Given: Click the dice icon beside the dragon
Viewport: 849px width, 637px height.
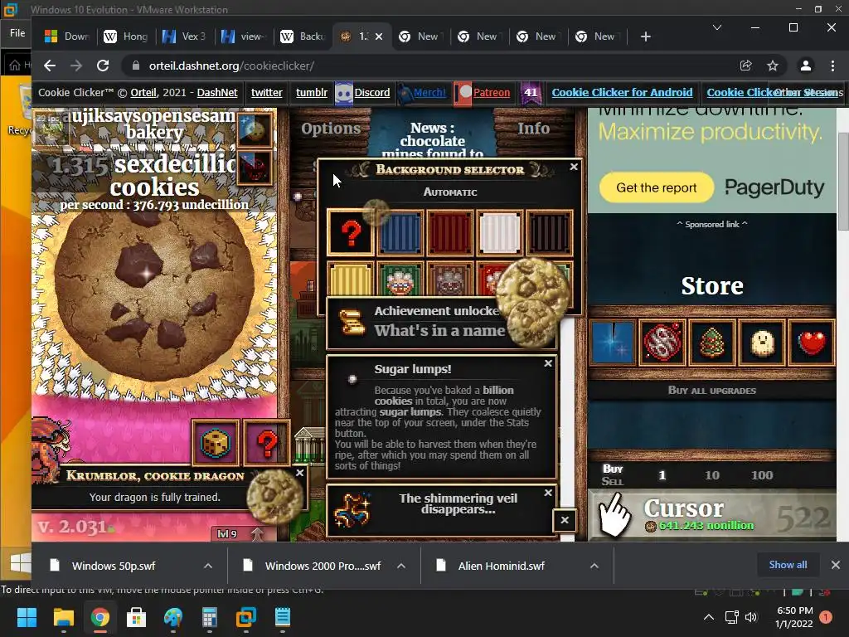Looking at the screenshot, I should (x=215, y=443).
